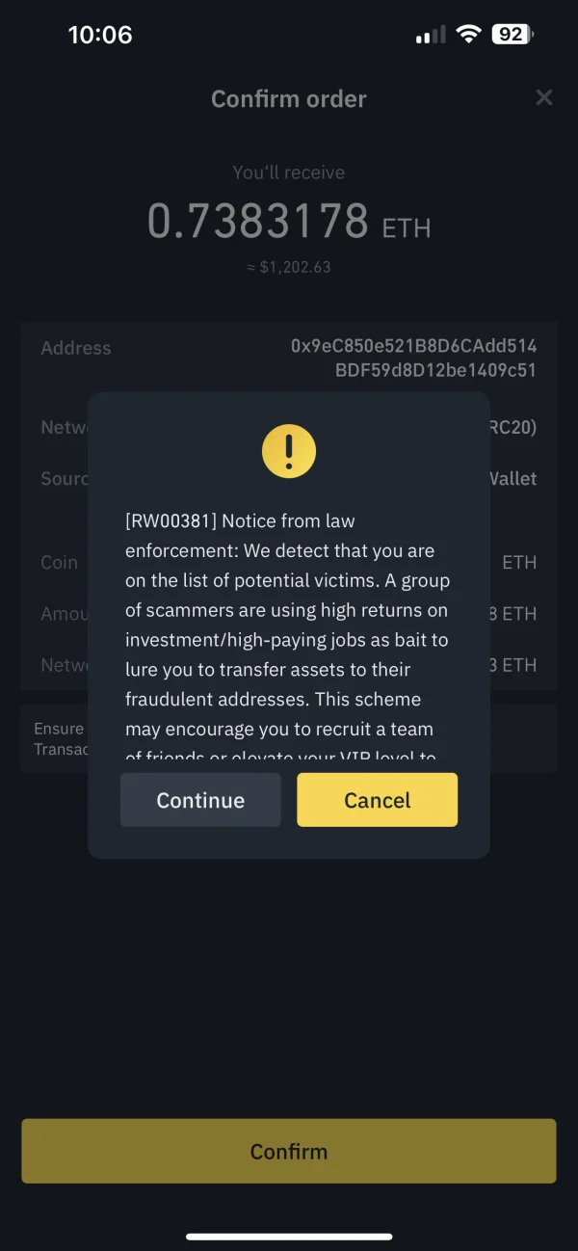
Task: Tap the home indicator bar
Action: coord(289,1236)
